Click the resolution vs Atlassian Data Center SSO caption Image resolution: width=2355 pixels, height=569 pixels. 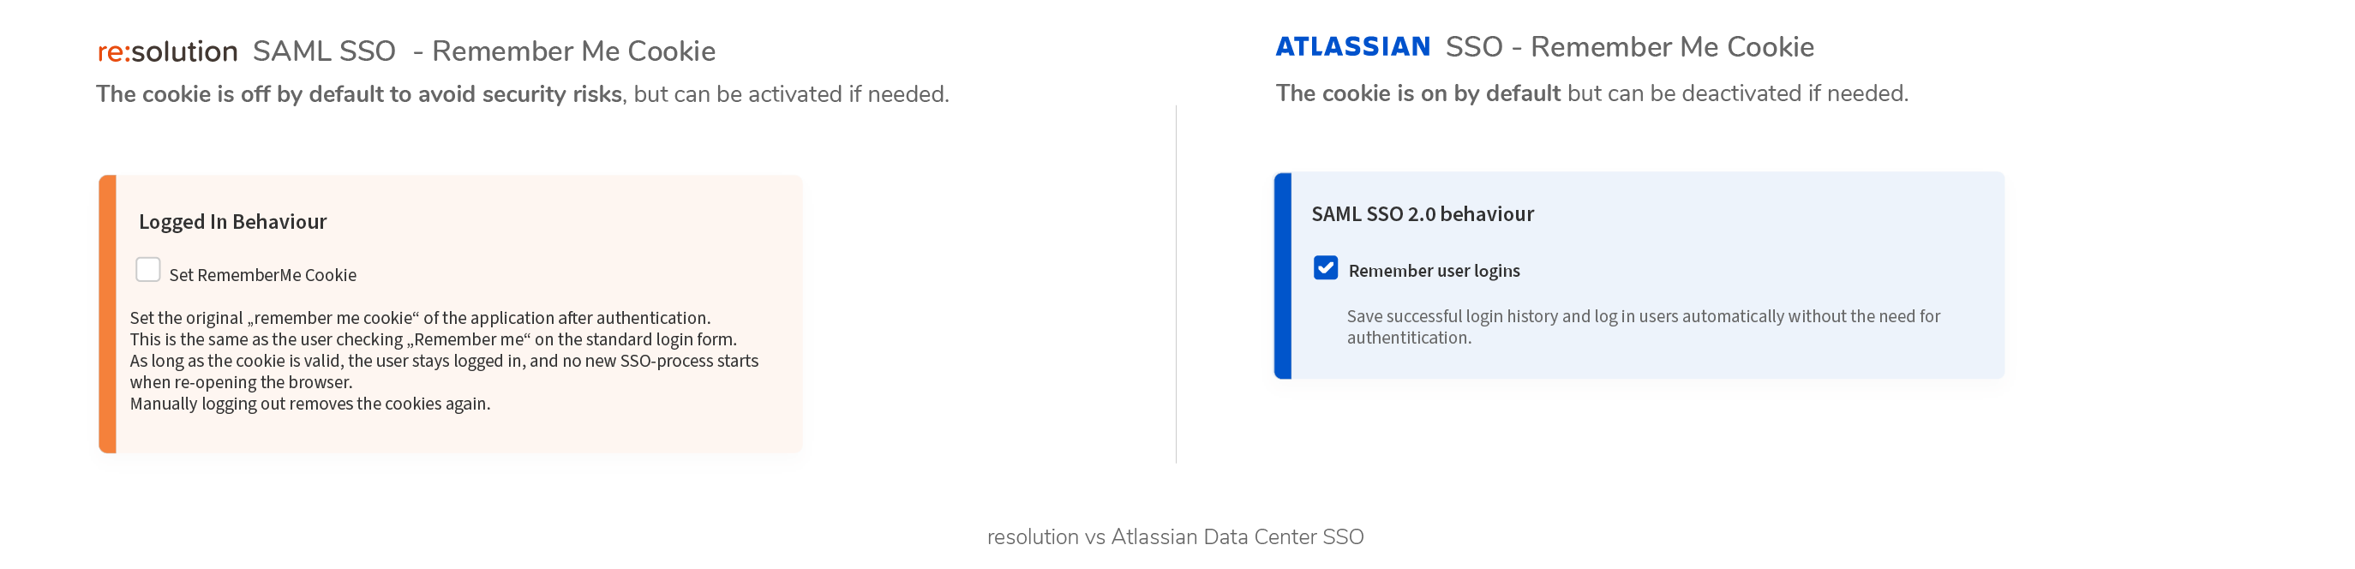click(1176, 537)
